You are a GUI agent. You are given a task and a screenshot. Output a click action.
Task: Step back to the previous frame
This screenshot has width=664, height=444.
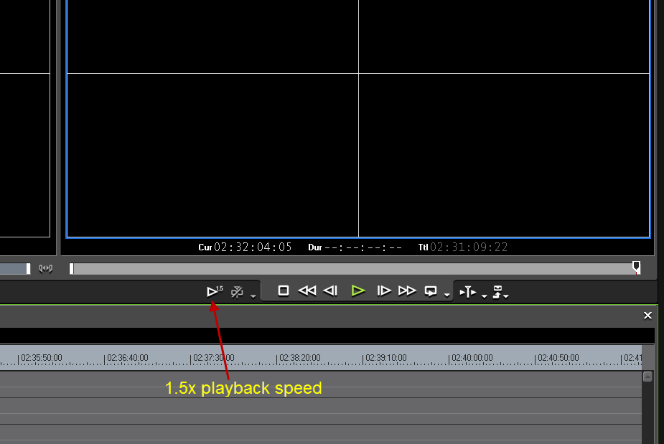point(330,291)
